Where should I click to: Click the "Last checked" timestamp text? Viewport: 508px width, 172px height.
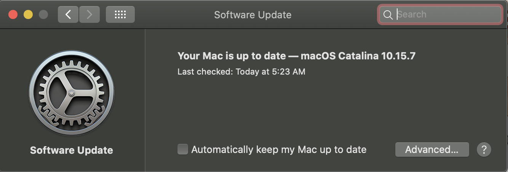pyautogui.click(x=241, y=72)
